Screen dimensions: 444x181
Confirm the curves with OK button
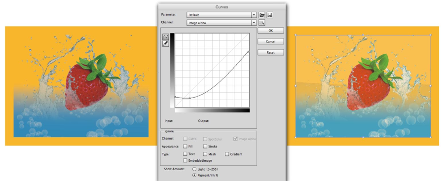click(x=271, y=31)
